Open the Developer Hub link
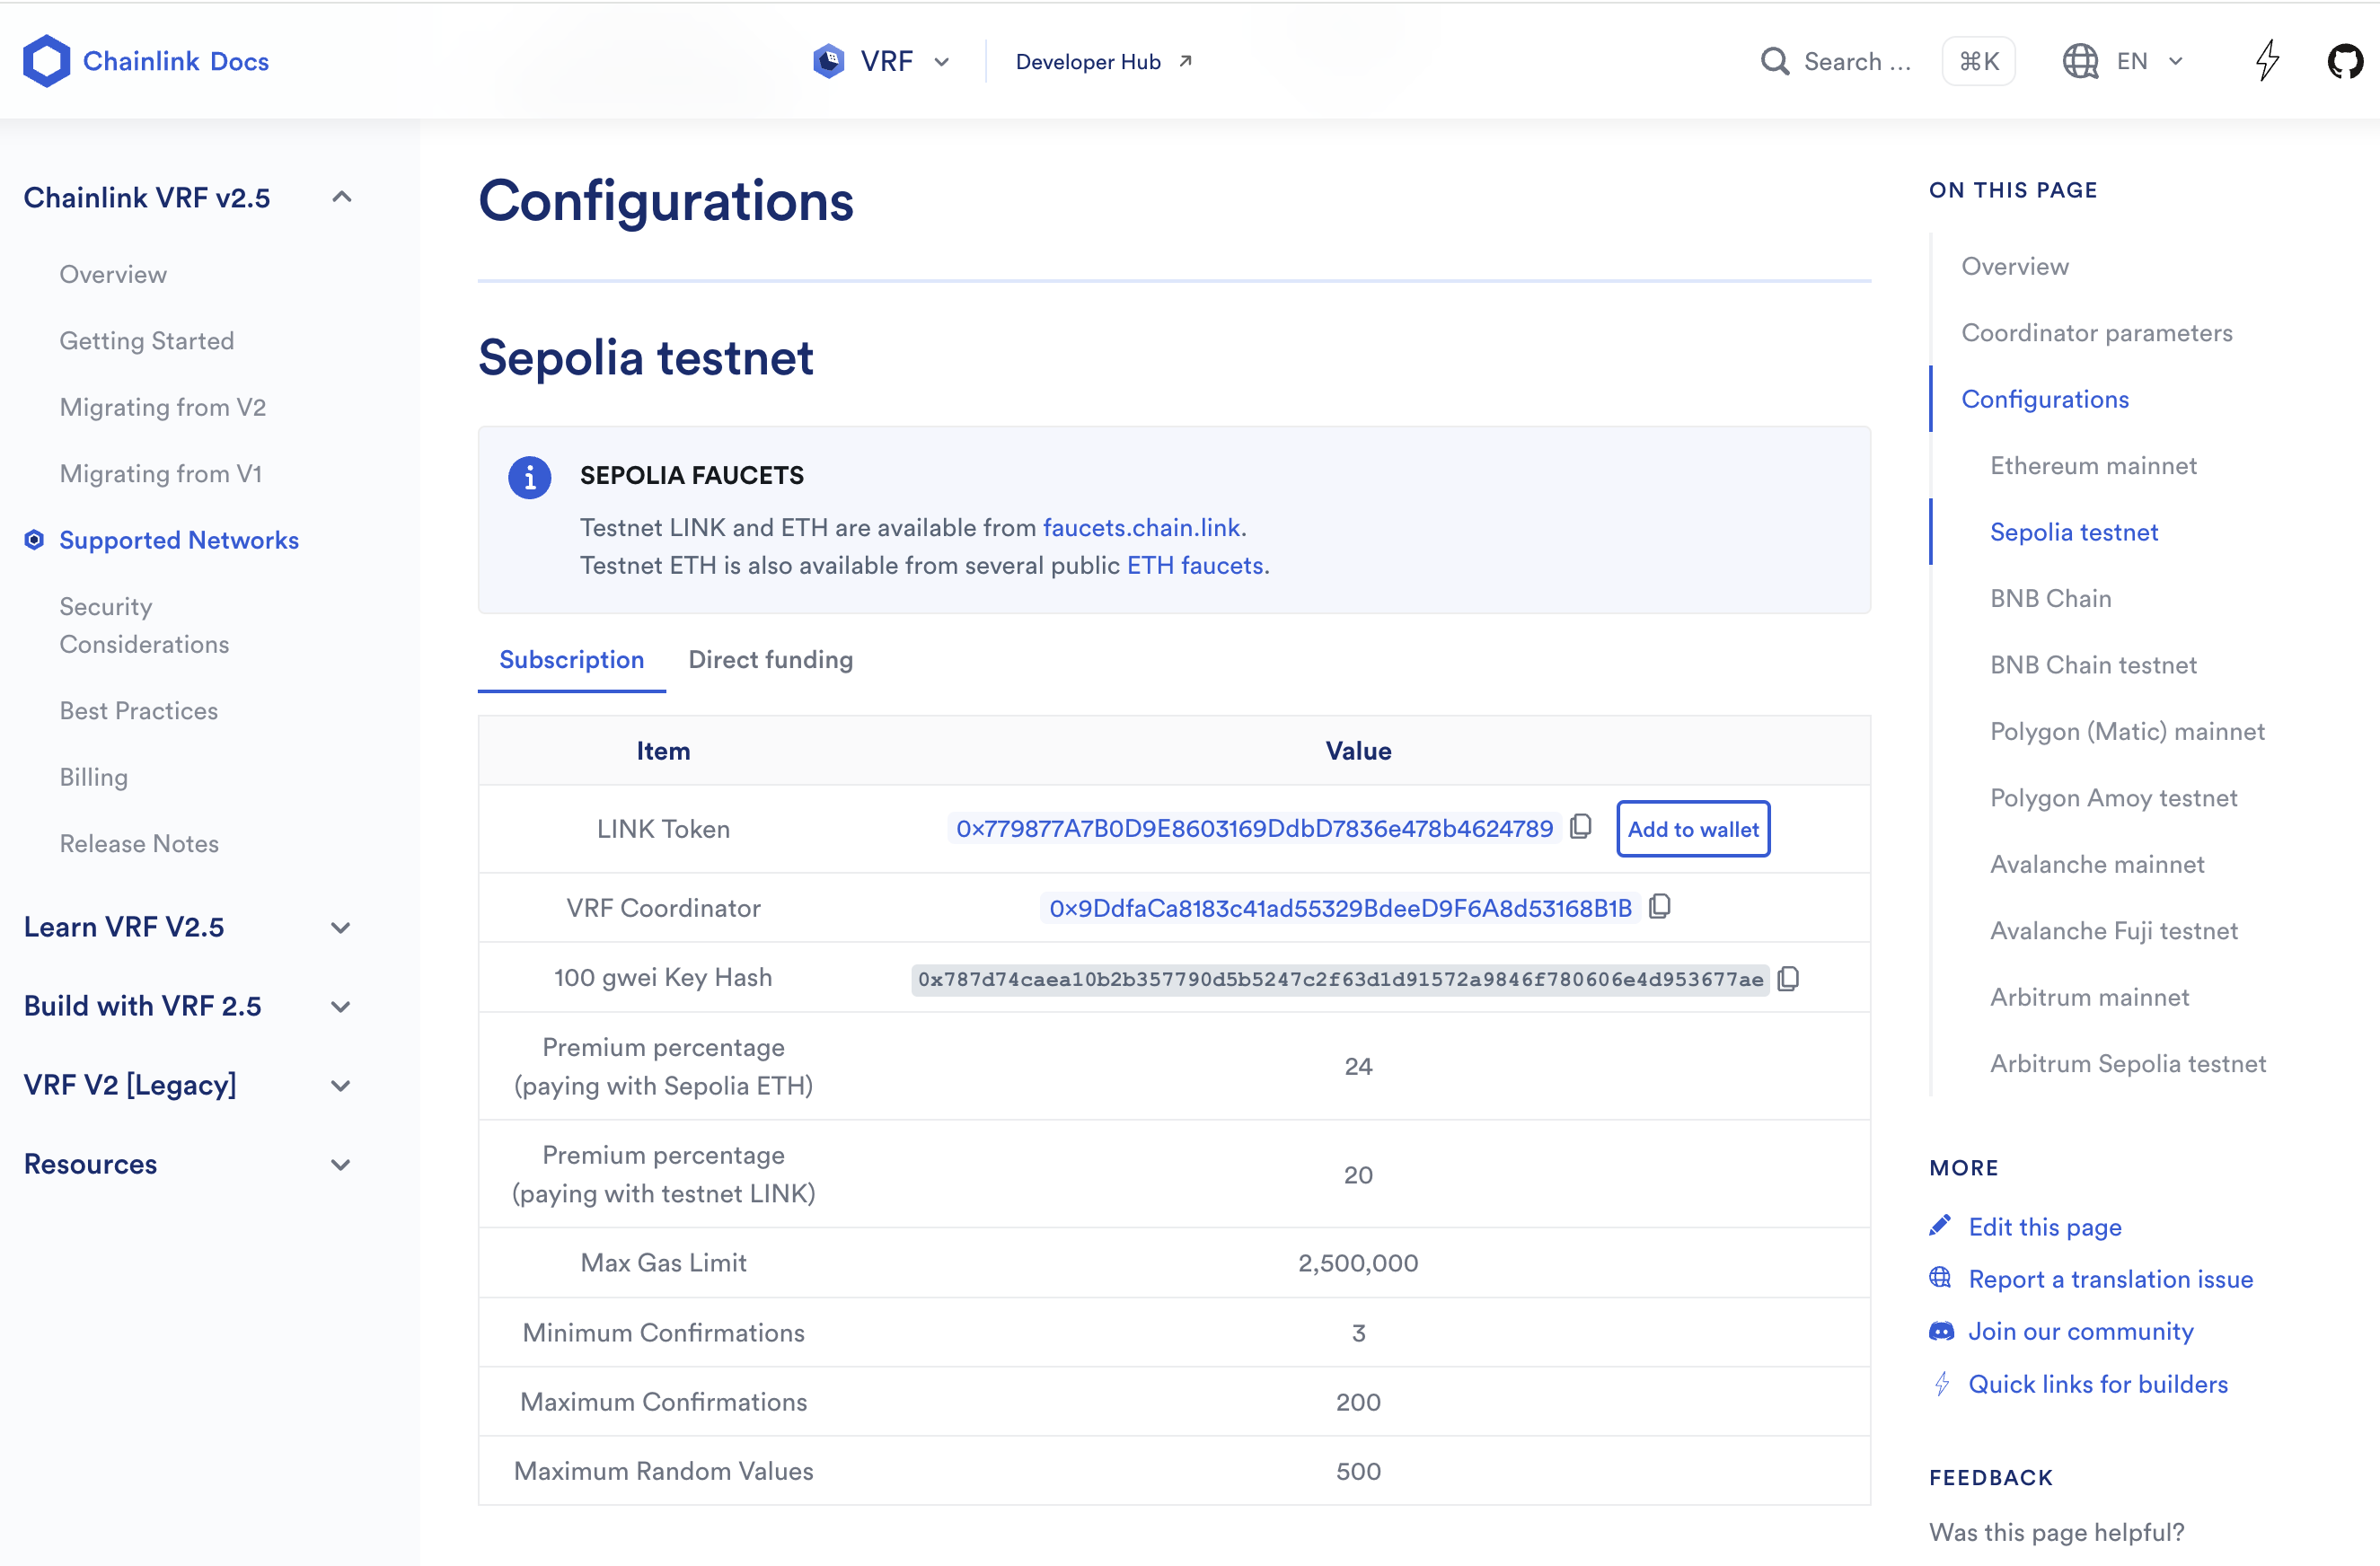This screenshot has width=2380, height=1566. click(x=1104, y=61)
